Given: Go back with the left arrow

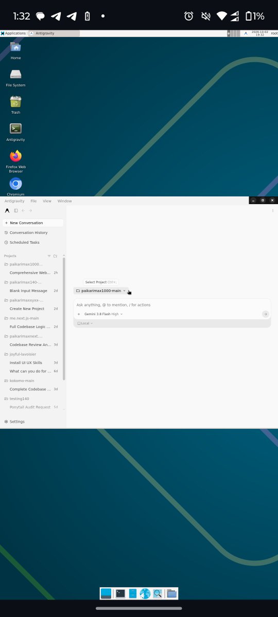Looking at the screenshot, I should click(23, 210).
